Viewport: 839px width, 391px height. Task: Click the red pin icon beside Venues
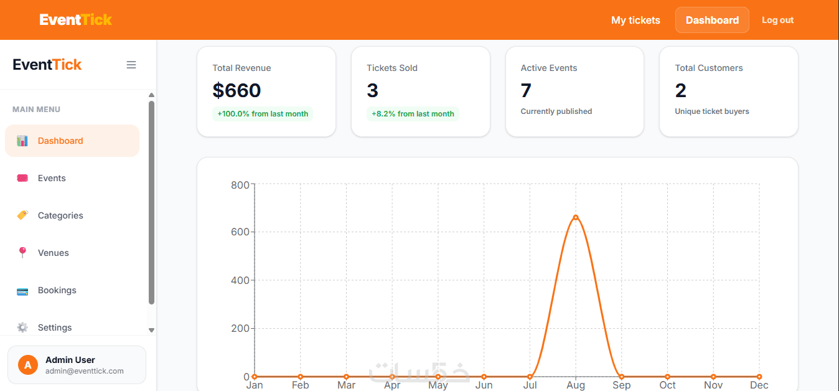(22, 253)
